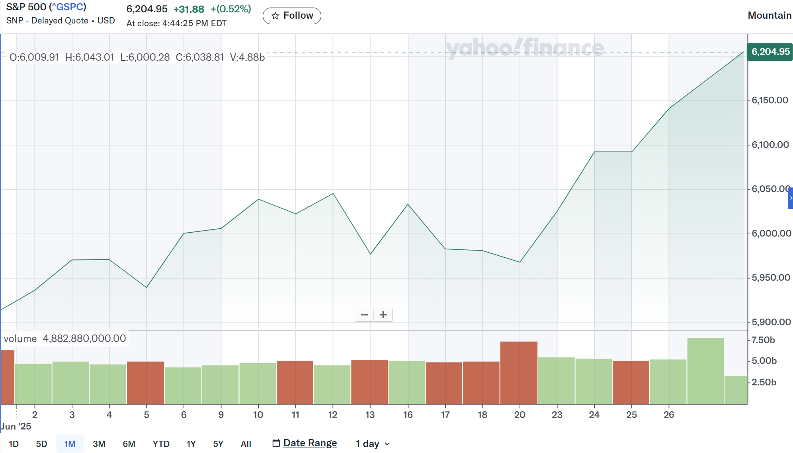Click the date label 10 on the axis
Image resolution: width=793 pixels, height=453 pixels.
[x=258, y=415]
